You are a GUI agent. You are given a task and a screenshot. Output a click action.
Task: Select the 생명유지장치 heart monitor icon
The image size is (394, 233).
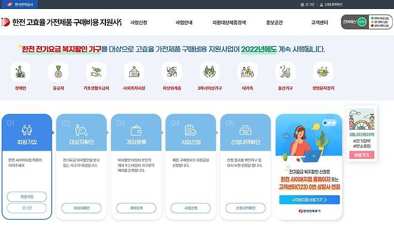323,72
